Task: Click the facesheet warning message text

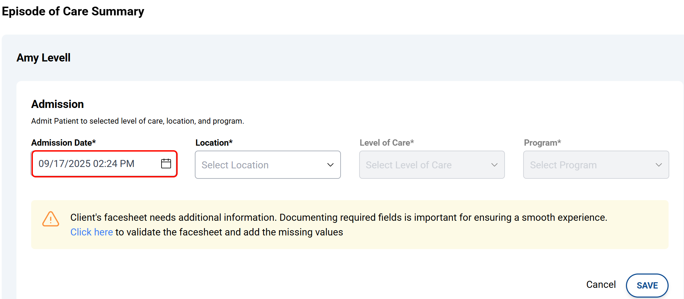Action: click(x=339, y=218)
